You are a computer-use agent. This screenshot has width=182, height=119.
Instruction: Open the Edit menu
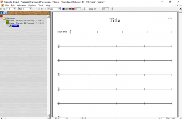(x=13, y=5)
